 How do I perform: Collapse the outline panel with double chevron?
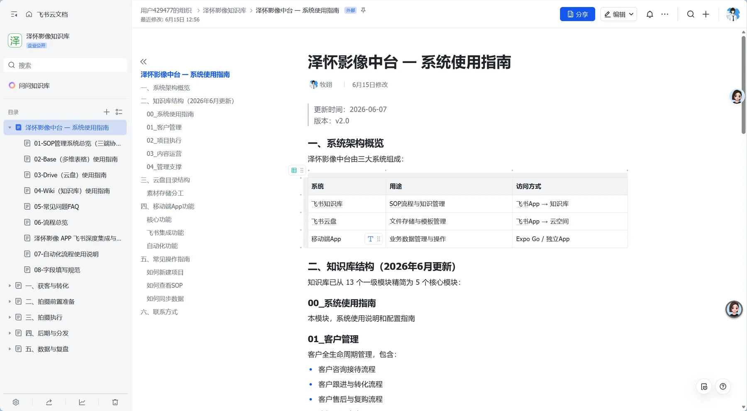point(144,62)
